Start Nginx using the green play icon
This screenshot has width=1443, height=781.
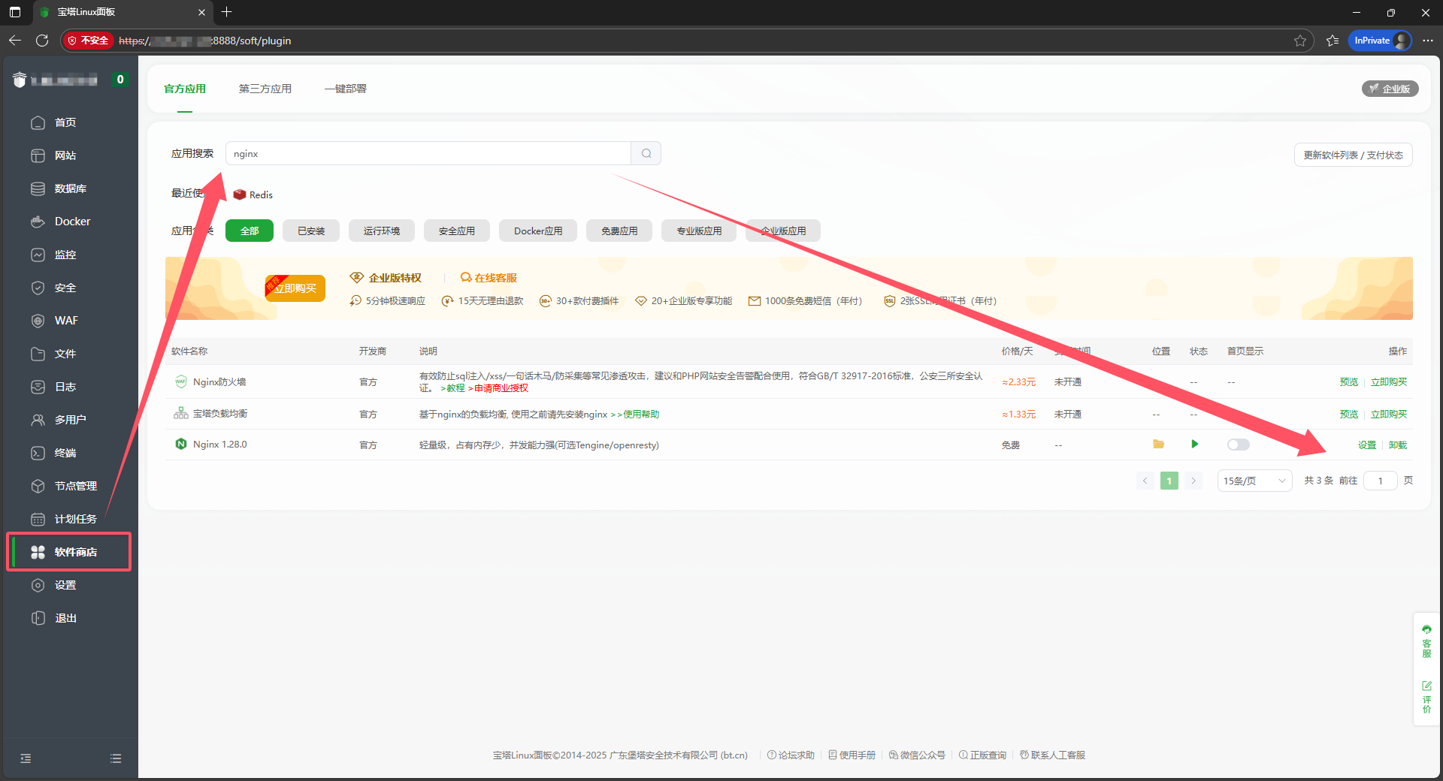point(1194,444)
